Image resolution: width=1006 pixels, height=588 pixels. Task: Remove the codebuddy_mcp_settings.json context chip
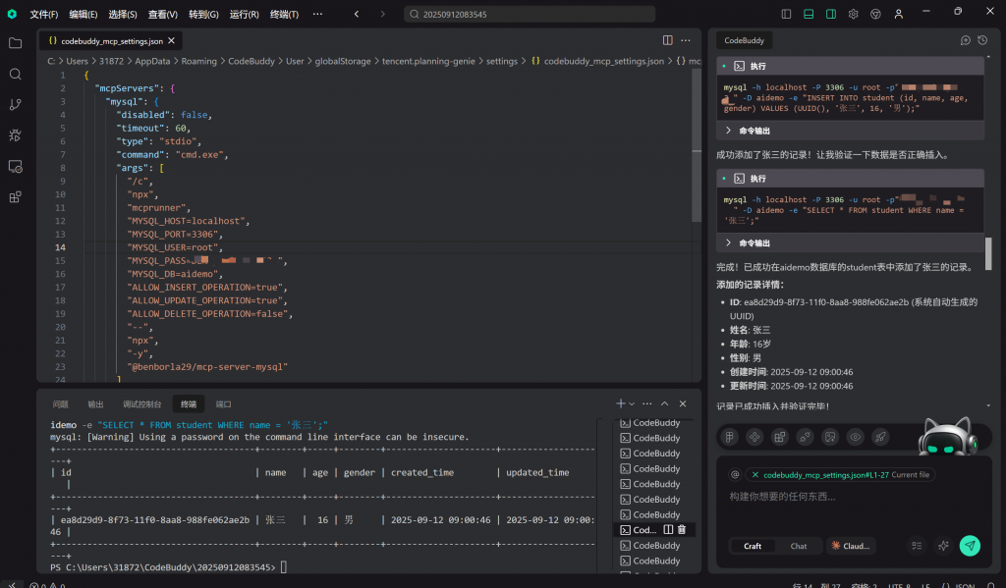click(754, 474)
